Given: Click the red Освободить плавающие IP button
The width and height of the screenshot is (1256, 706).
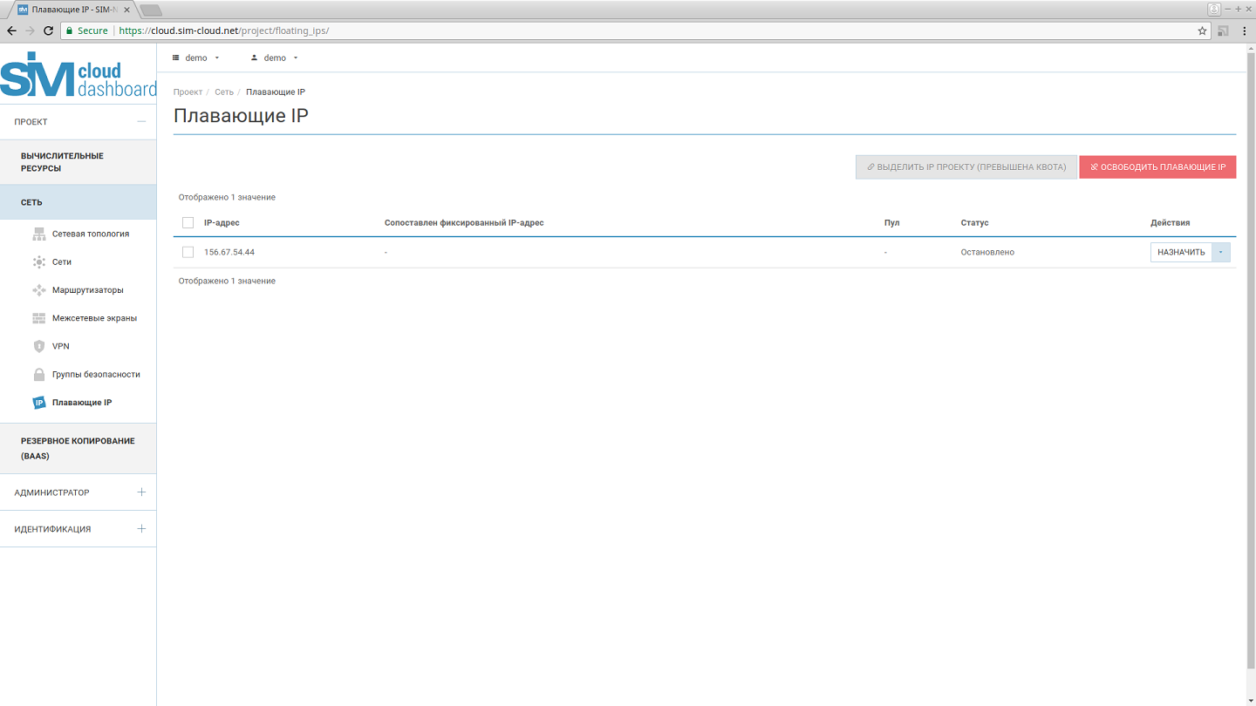Looking at the screenshot, I should point(1157,167).
